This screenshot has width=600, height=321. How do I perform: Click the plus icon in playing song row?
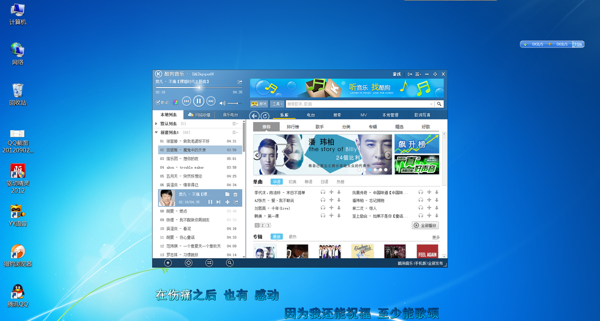[x=227, y=202]
